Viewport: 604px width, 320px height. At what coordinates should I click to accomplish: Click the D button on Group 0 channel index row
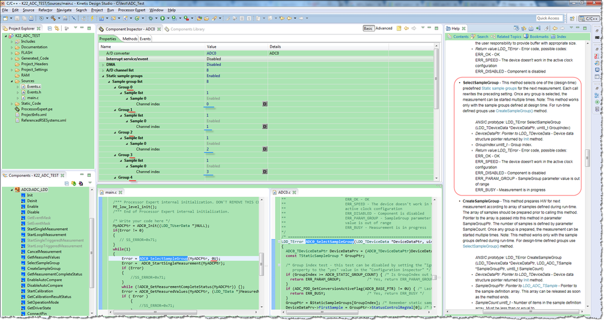(x=264, y=104)
